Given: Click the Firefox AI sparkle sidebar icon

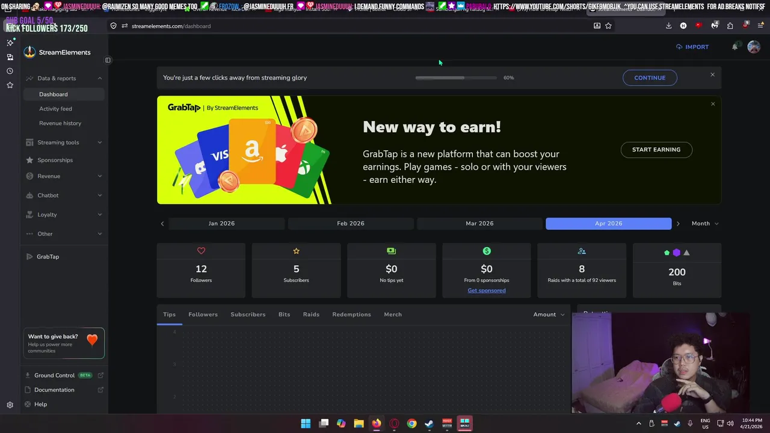Looking at the screenshot, I should click(10, 43).
